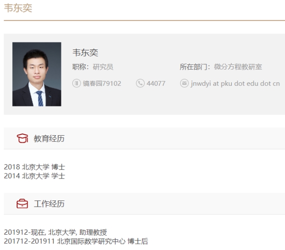Click the profile photo thumbnail
Image resolution: width=285 pixels, height=250 pixels.
[37, 74]
